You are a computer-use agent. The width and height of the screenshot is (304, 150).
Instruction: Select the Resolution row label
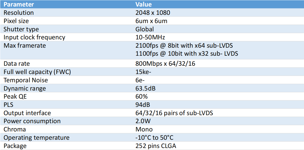point(19,13)
